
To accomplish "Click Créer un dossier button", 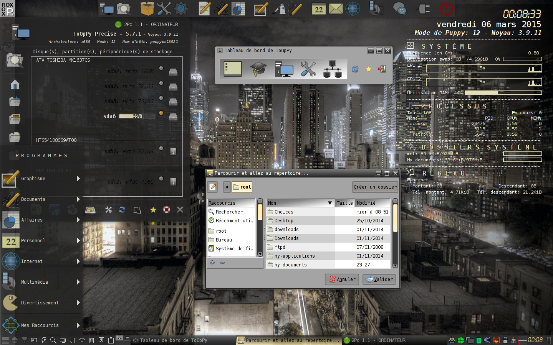I will (x=375, y=187).
